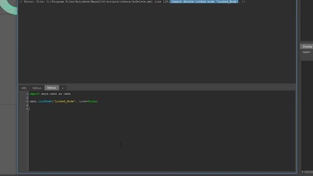The image size is (313, 176).
Task: Place cursor on empty line 5 of editor
Action: point(162,109)
